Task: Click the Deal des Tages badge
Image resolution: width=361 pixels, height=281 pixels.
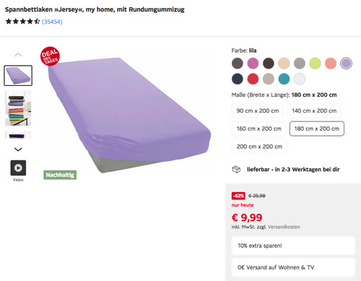Action: click(x=50, y=56)
